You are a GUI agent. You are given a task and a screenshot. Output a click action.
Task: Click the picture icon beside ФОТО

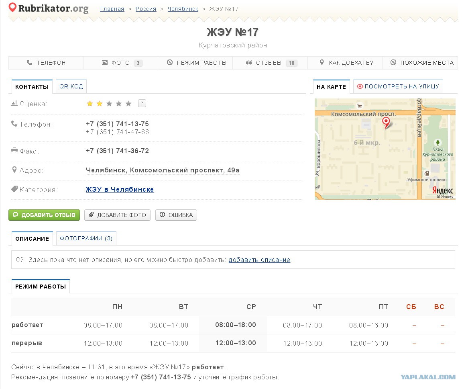(105, 63)
